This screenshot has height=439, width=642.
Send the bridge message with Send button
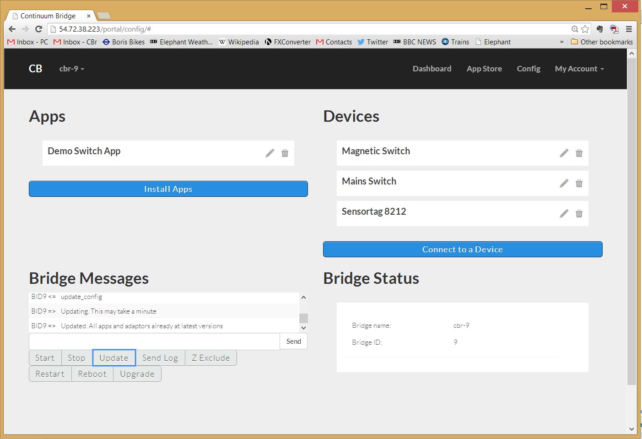tap(293, 341)
